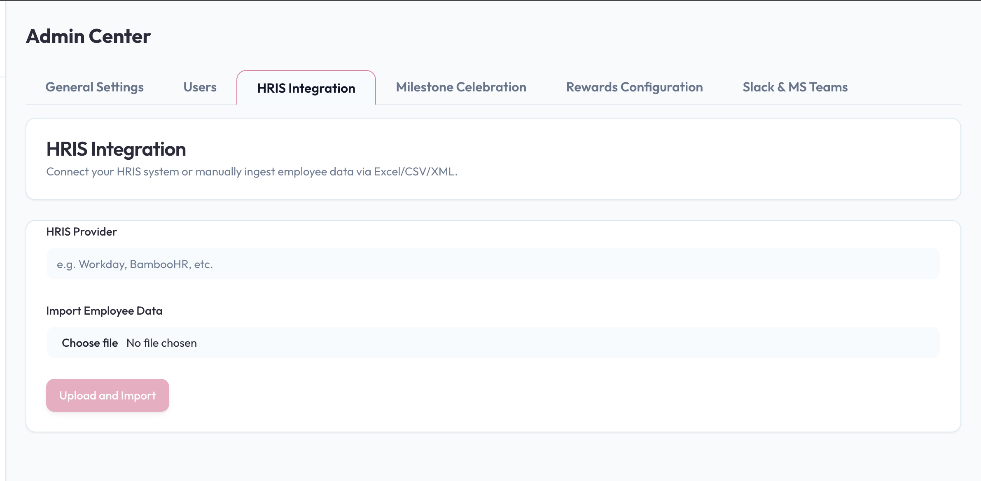Image resolution: width=981 pixels, height=481 pixels.
Task: Click the large HRIS Integration section heading
Action: click(116, 149)
